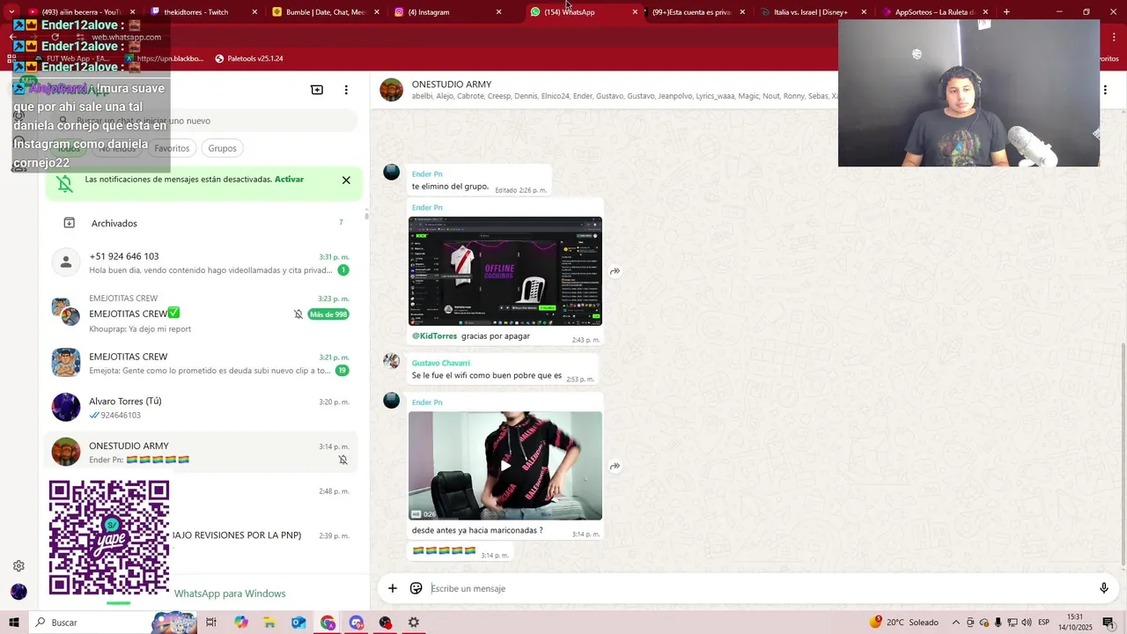The height and width of the screenshot is (634, 1127).
Task: Start a new chat with the plus icon
Action: [x=317, y=90]
